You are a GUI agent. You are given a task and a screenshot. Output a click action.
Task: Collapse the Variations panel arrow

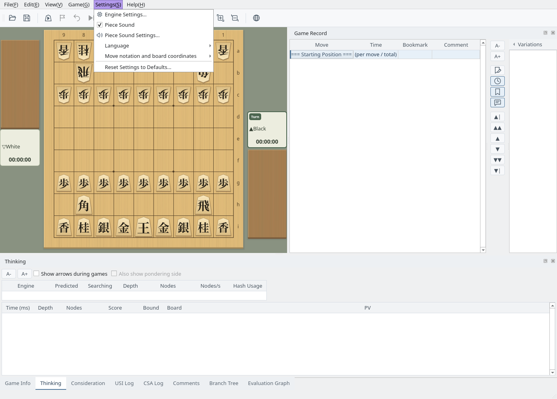coord(514,44)
